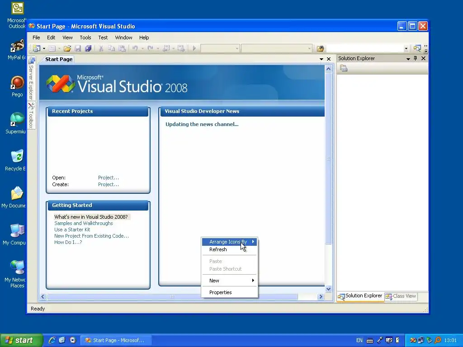Open Solution Explorer window position dropdown
This screenshot has height=347, width=463.
click(408, 59)
